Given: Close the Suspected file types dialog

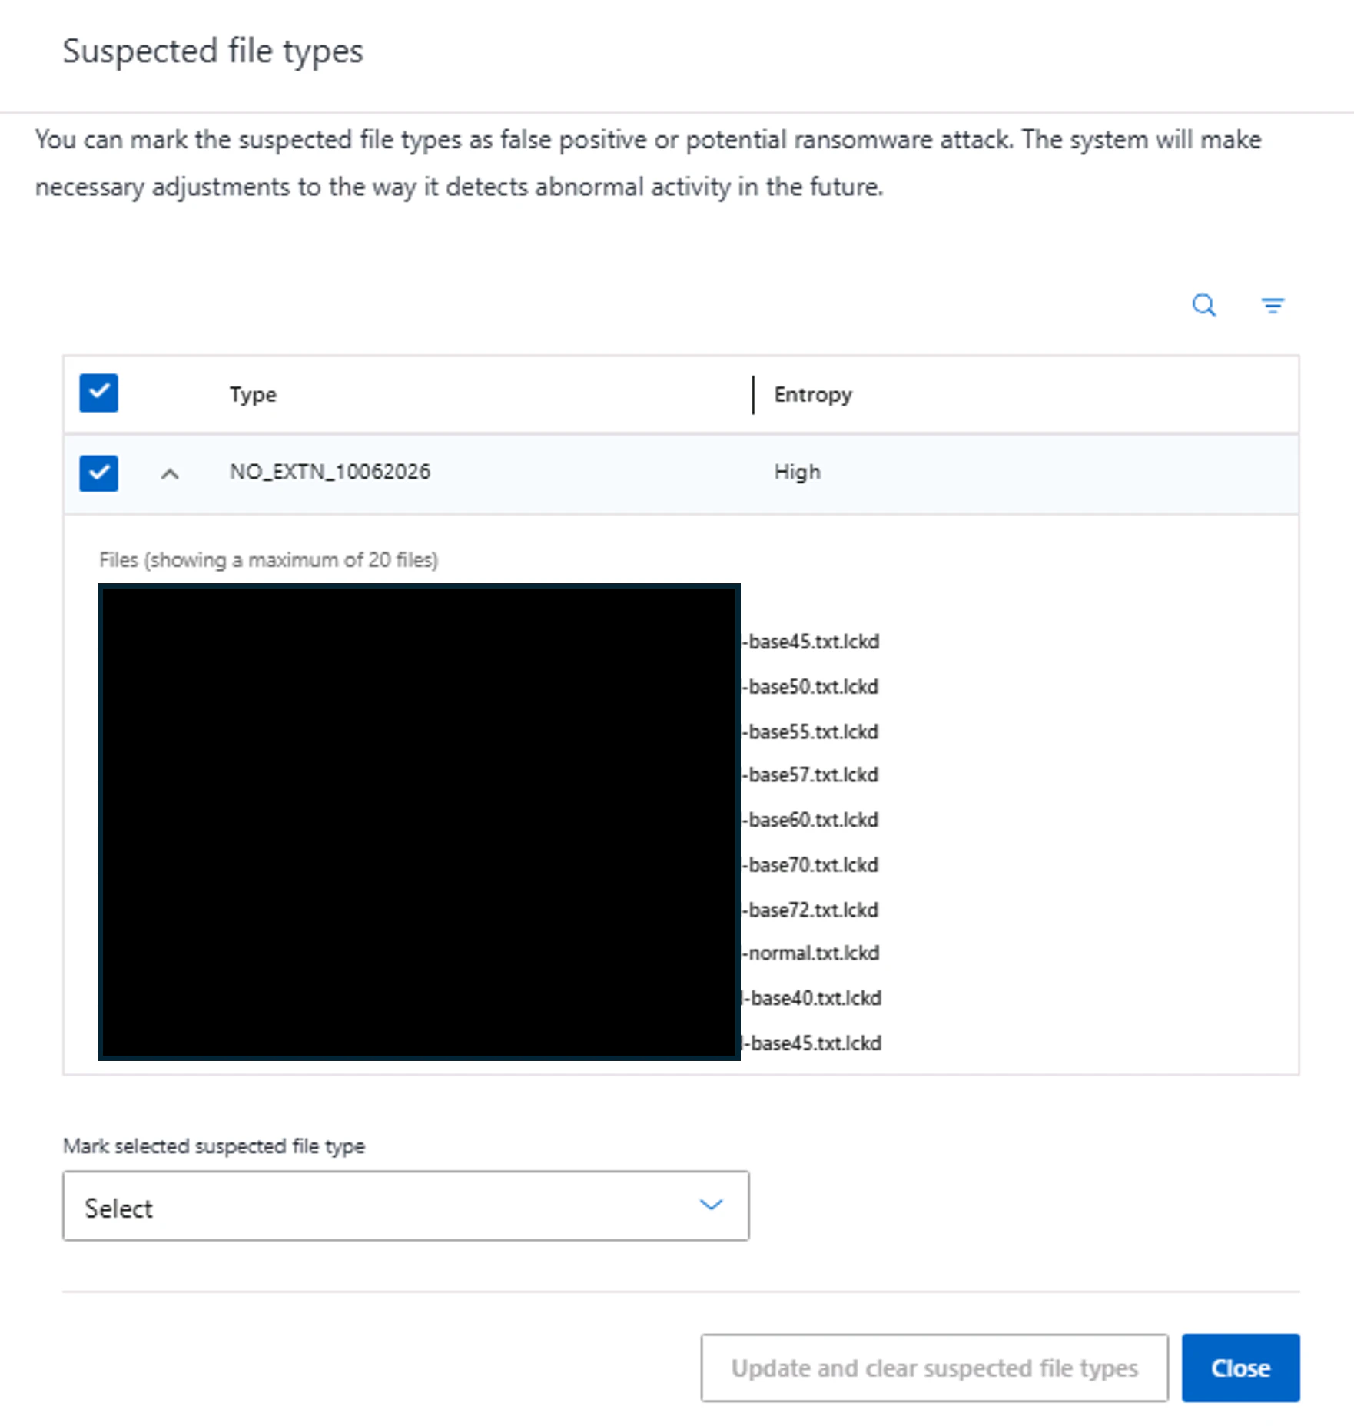Looking at the screenshot, I should point(1240,1368).
